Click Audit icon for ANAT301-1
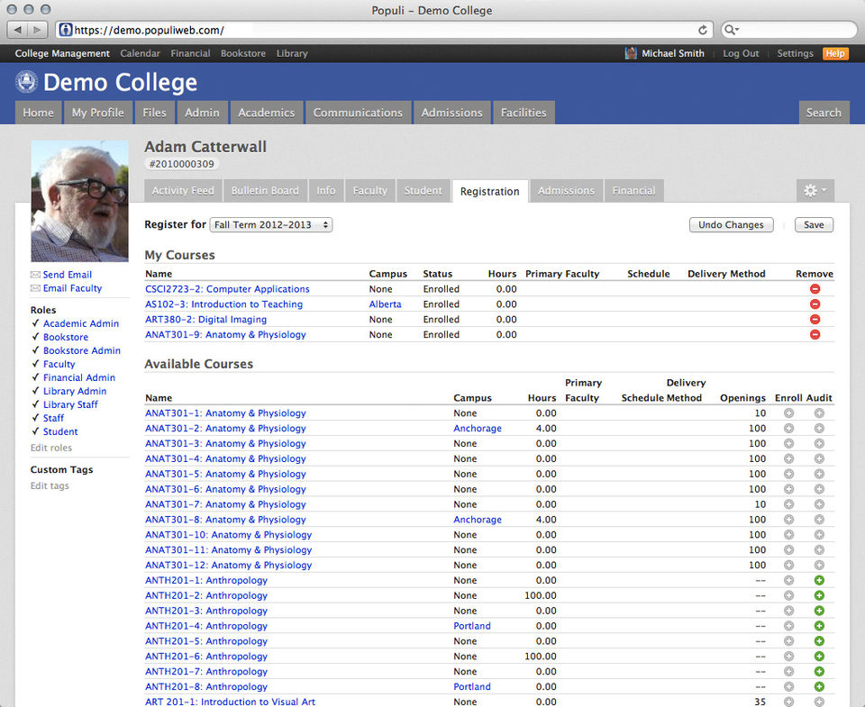 click(x=819, y=413)
